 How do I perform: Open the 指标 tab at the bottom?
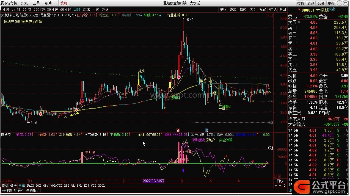[5, 186]
